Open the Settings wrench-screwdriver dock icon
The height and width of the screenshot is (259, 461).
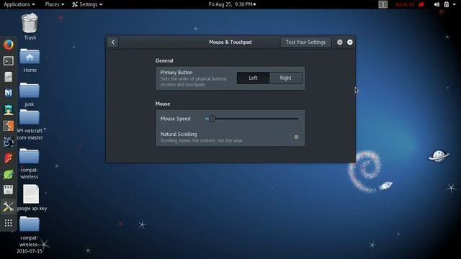(x=9, y=207)
